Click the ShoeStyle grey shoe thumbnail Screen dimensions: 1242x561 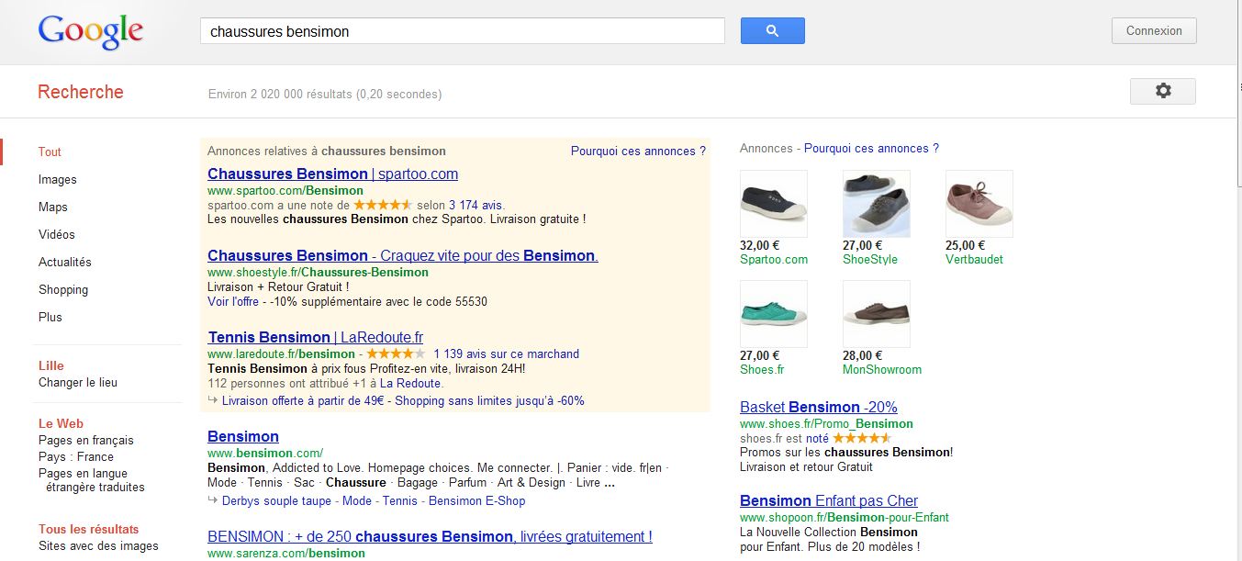(x=877, y=204)
